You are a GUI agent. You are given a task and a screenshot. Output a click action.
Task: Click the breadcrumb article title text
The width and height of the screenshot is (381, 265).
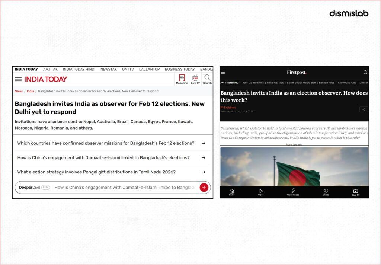click(x=98, y=91)
